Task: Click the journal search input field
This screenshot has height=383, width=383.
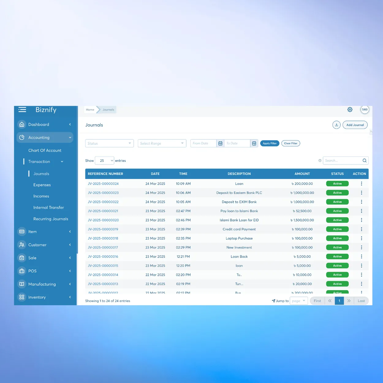Action: click(x=342, y=161)
